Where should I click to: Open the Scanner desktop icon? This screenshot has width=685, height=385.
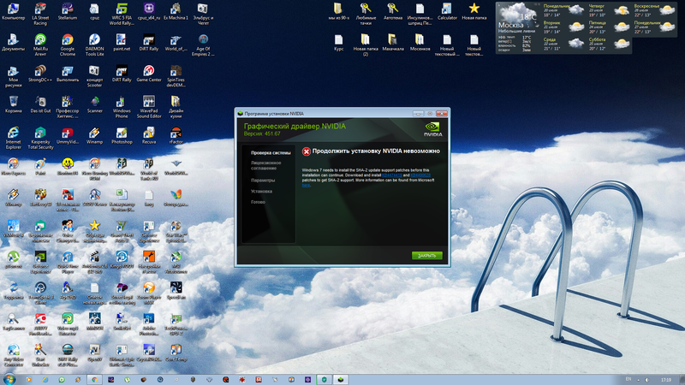tap(94, 104)
